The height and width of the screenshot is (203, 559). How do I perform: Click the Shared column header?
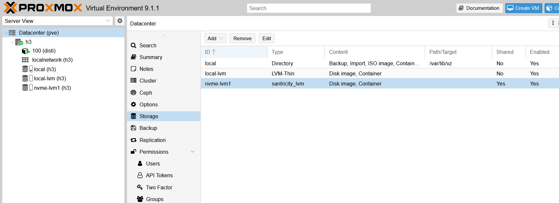[x=509, y=52]
